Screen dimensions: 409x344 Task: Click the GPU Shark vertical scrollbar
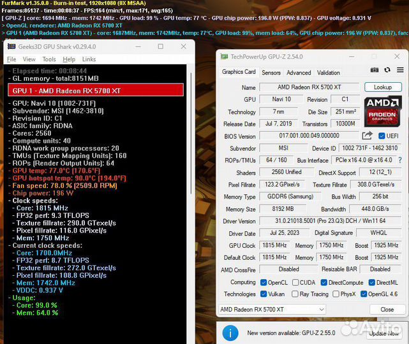(x=191, y=133)
